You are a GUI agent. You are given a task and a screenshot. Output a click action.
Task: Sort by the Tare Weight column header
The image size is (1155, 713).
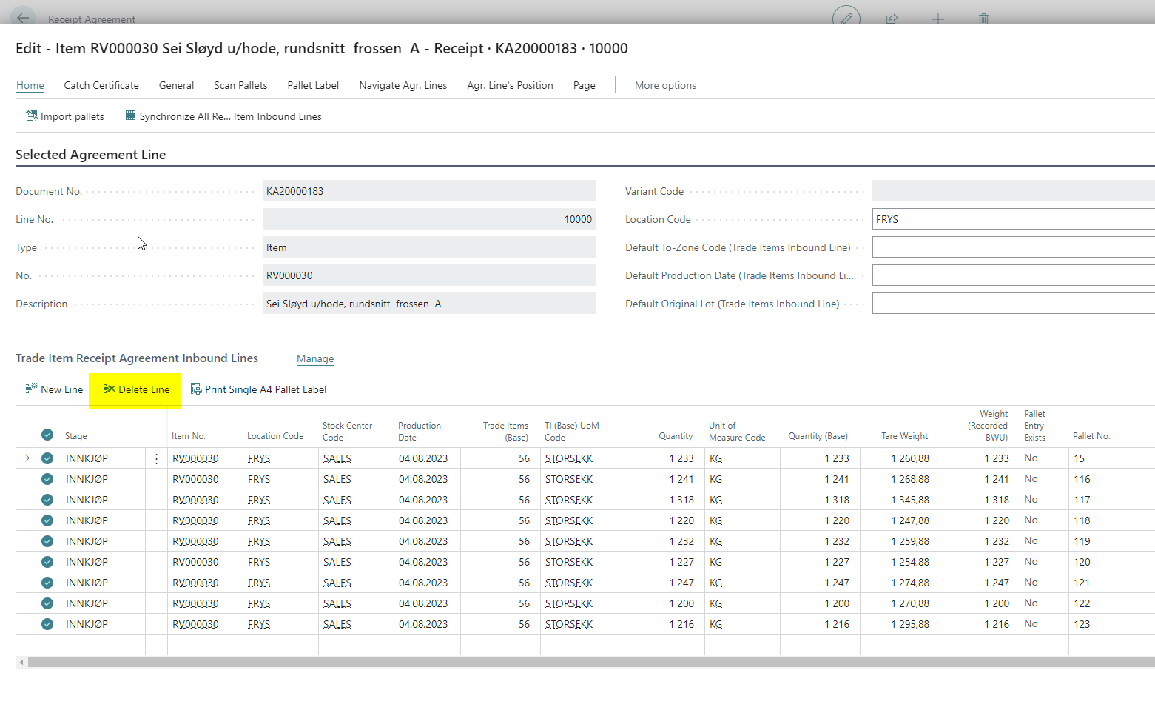click(904, 436)
